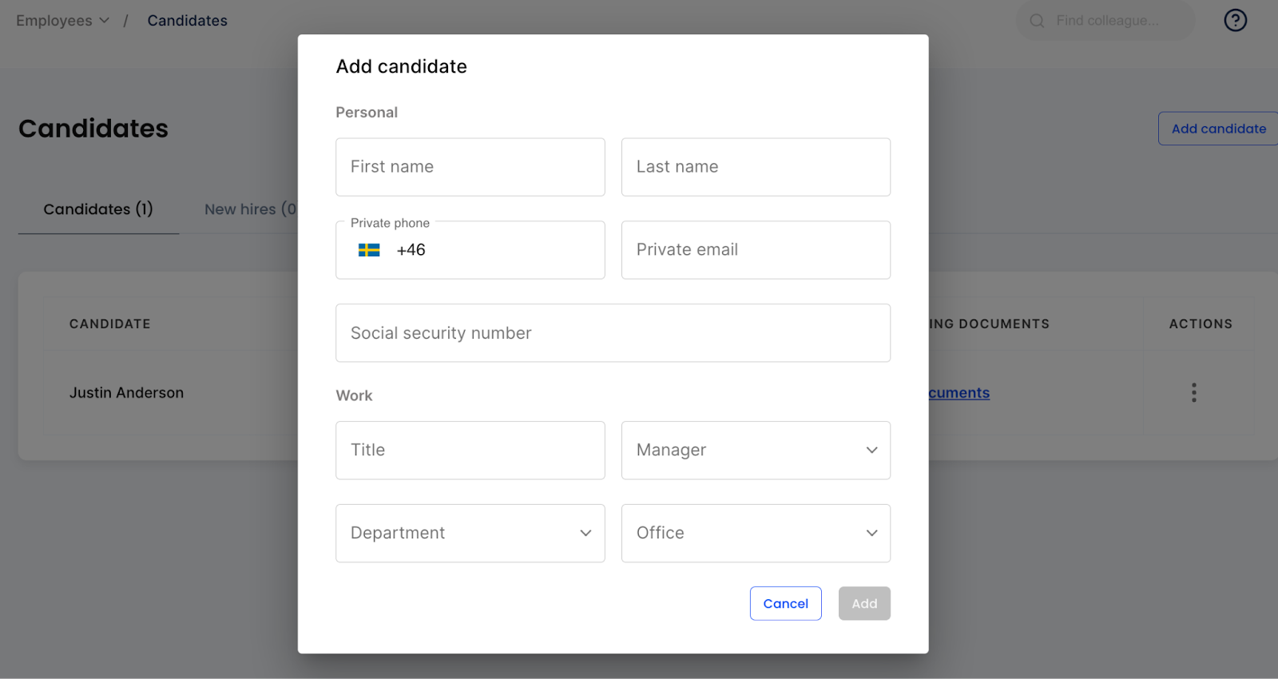Click the Candidates breadcrumb link
Viewport: 1278px width, 679px height.
click(187, 21)
